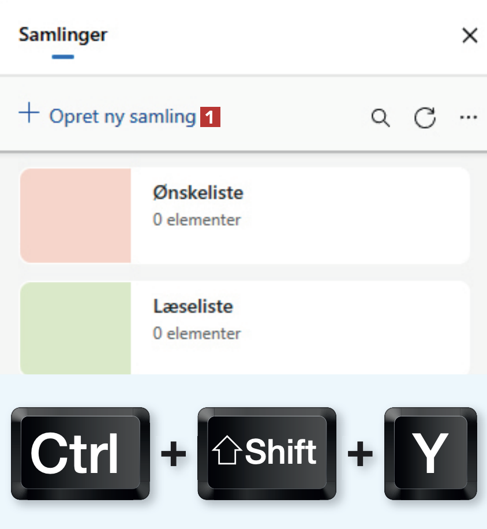Viewport: 487px width, 529px height.
Task: Open the Ønskeliste collection title
Action: click(x=198, y=193)
